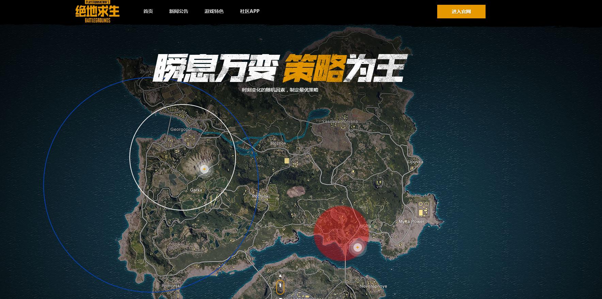
Task: Open the 新闻公告 news menu item
Action: (x=179, y=11)
